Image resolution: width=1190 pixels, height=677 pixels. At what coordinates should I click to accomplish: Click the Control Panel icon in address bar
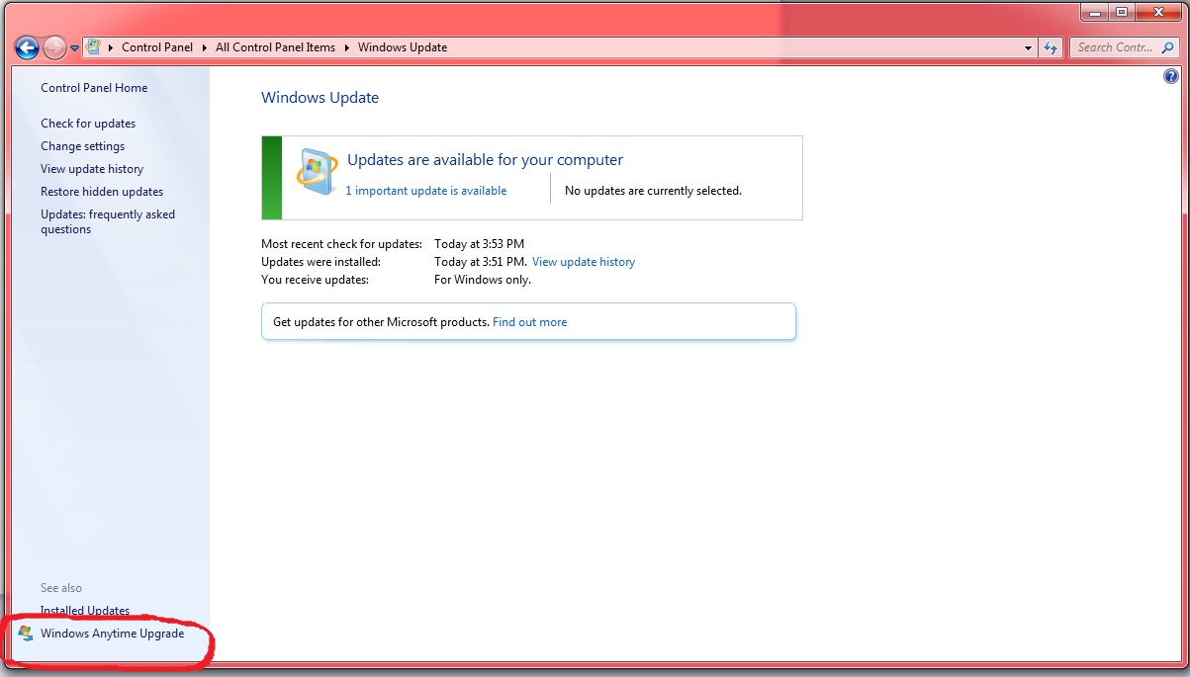pos(93,46)
